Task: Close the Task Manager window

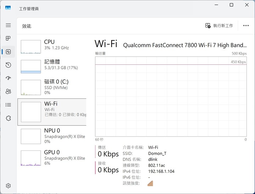Action: point(247,5)
